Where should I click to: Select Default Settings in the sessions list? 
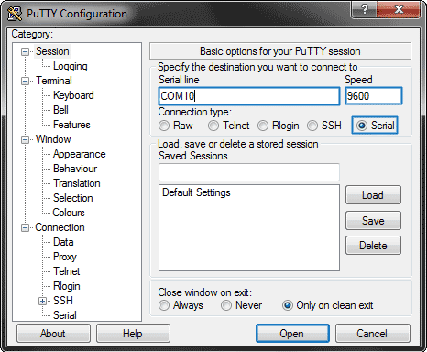196,192
